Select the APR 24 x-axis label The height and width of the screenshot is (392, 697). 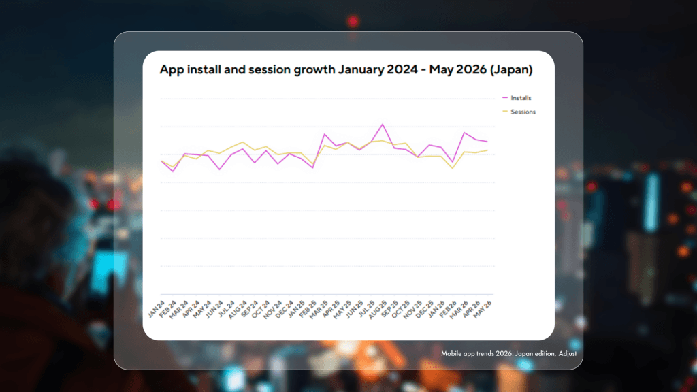point(191,309)
